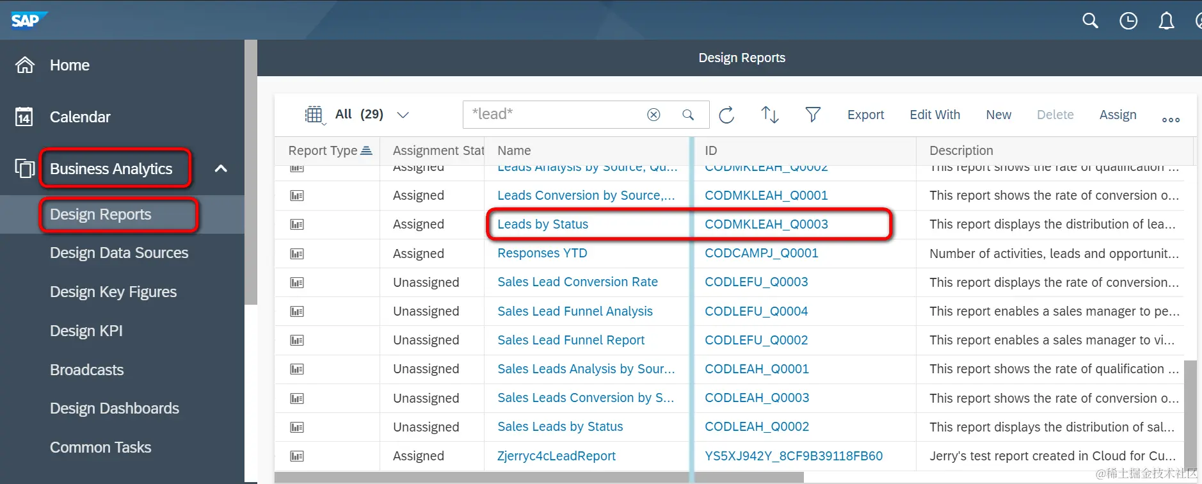The image size is (1202, 484).
Task: Open ID link CODLEFU_Q0002
Action: (x=756, y=340)
